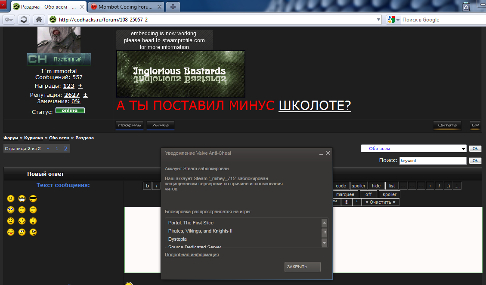Screen dimensions: 486x285
Task: Click the 'Курилка' breadcrumb link
Action: click(34, 138)
